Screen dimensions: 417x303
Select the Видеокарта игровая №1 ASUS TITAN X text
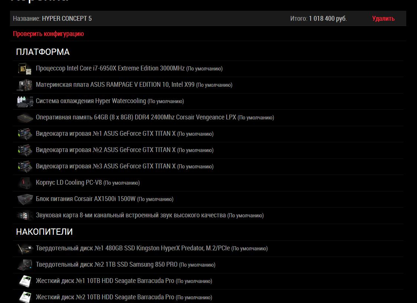pos(125,134)
